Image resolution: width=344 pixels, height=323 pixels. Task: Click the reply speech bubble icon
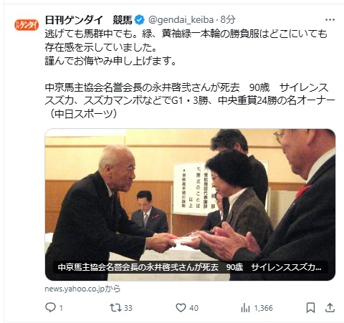click(x=50, y=307)
